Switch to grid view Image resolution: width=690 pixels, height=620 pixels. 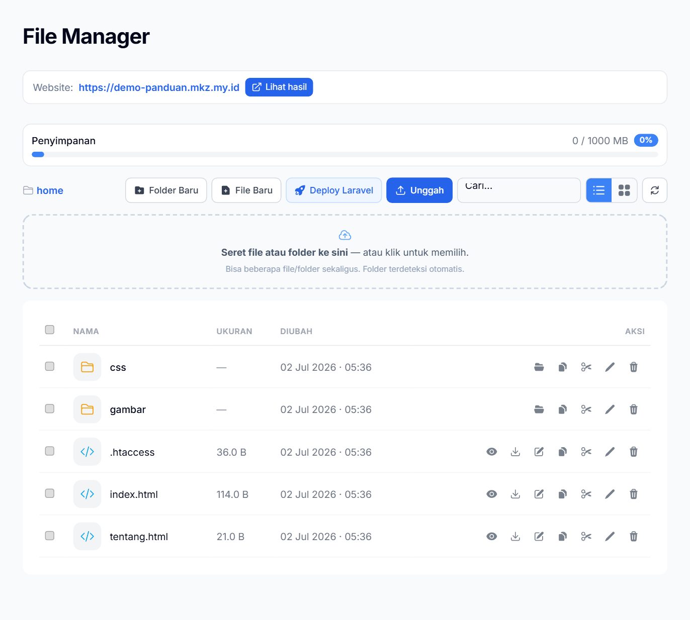[624, 190]
